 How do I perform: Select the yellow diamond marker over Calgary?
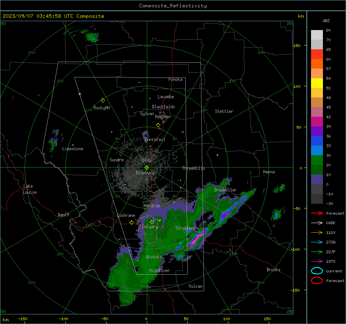click(152, 222)
